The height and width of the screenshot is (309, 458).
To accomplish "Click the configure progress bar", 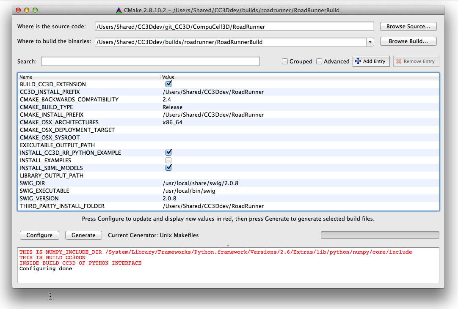I will [x=380, y=235].
